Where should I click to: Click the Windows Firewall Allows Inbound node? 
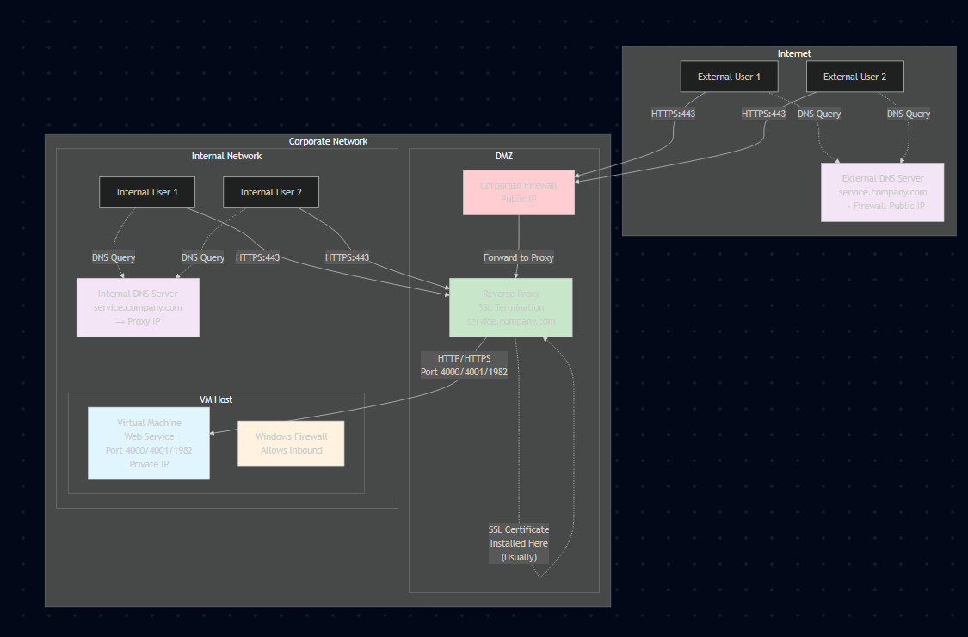point(291,443)
